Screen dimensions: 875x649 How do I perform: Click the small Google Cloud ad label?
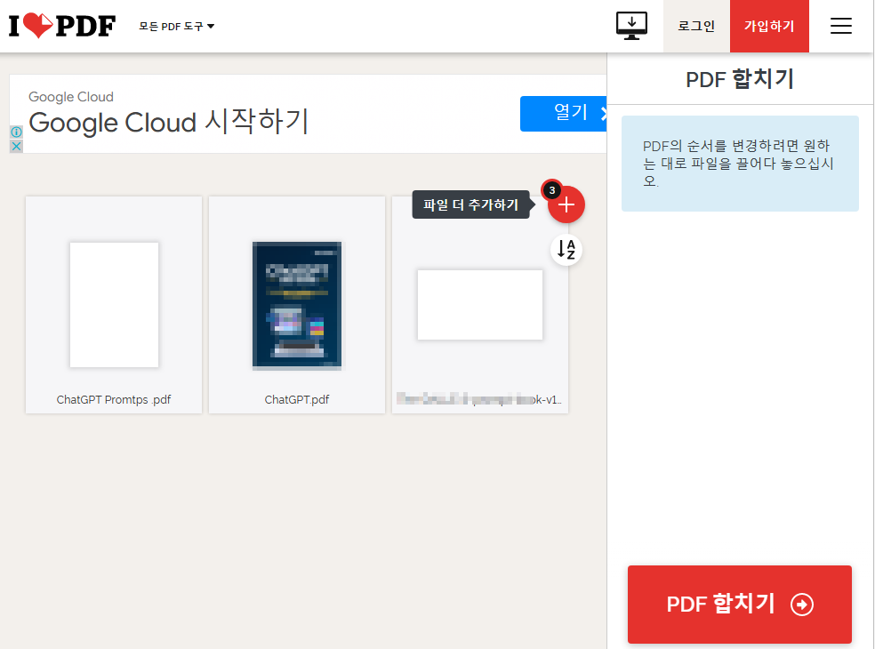(x=71, y=97)
